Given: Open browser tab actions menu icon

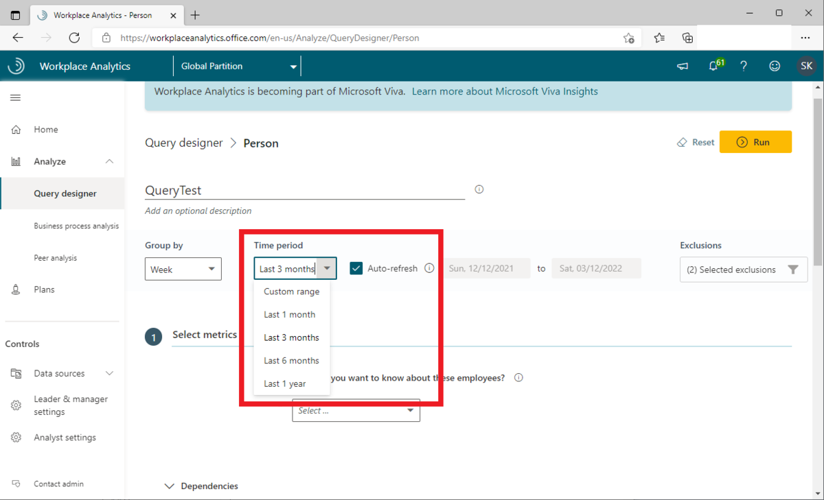Looking at the screenshot, I should pos(15,14).
